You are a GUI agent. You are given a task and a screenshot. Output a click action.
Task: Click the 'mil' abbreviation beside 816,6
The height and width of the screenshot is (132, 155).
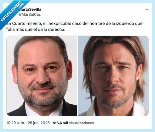[65, 123]
